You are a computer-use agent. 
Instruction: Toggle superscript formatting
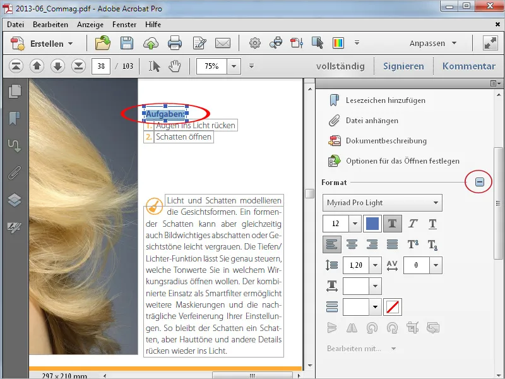point(413,244)
